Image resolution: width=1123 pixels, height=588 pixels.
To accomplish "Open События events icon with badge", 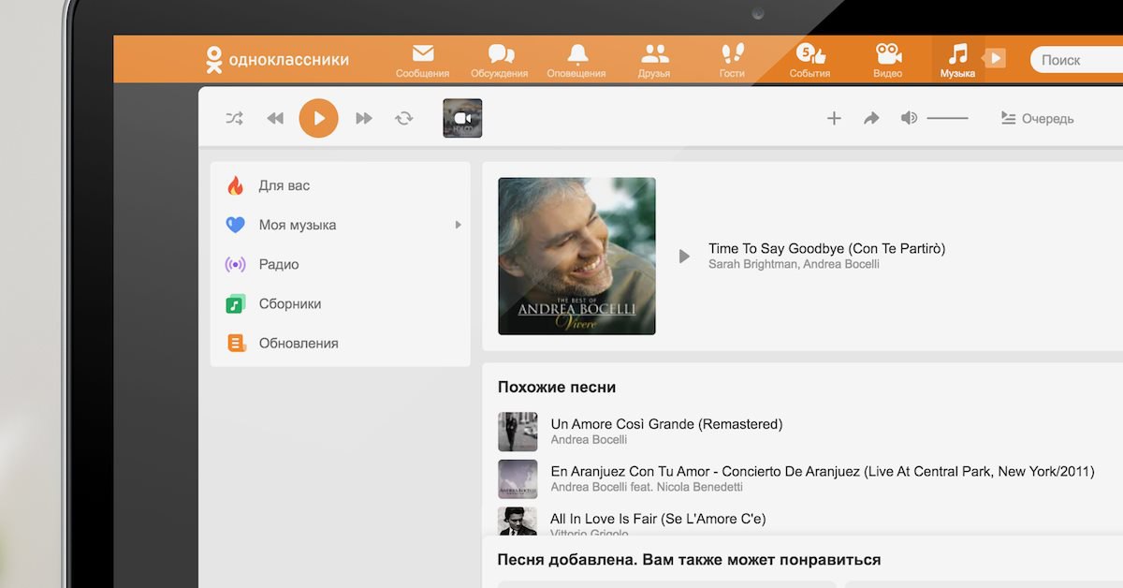I will [809, 53].
